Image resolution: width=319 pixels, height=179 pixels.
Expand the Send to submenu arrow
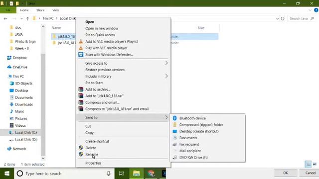166,117
